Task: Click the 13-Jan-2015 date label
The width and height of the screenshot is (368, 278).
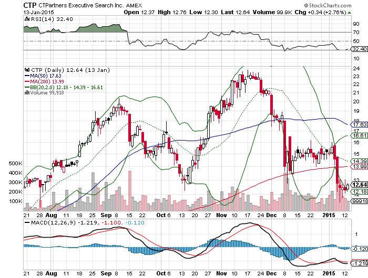Action: (39, 13)
